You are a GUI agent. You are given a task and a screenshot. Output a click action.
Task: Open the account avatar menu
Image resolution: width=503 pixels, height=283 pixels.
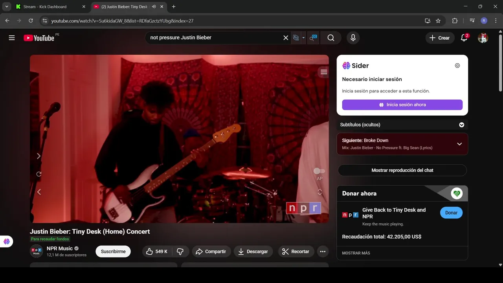tap(483, 38)
